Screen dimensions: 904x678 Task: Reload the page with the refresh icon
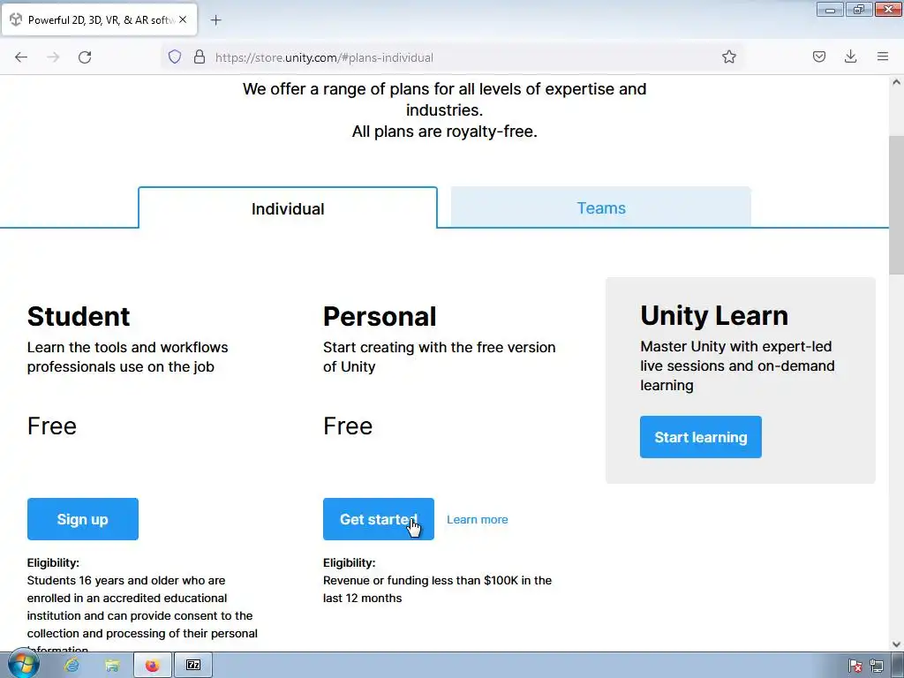[85, 57]
